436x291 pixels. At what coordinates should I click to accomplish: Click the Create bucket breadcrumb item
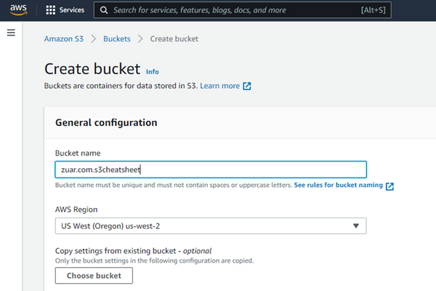(x=174, y=39)
